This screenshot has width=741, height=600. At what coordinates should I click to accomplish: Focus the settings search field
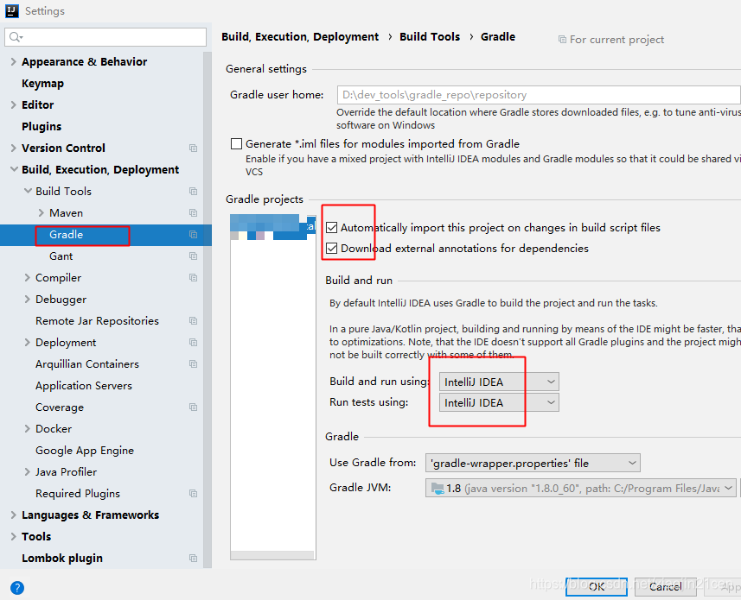pos(105,37)
